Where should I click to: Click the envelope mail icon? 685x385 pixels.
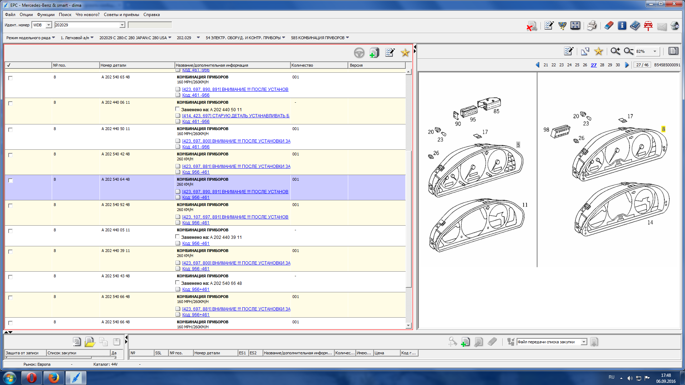coord(662,26)
